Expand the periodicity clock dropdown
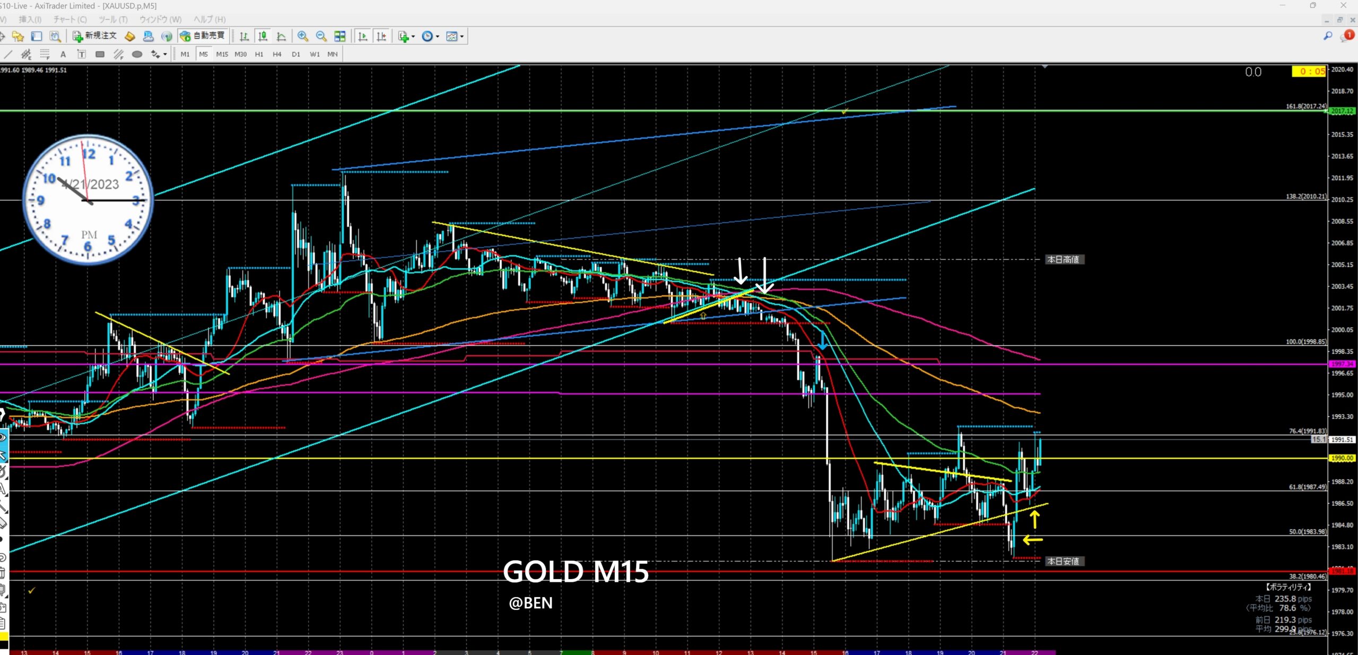1358x655 pixels. pos(438,37)
